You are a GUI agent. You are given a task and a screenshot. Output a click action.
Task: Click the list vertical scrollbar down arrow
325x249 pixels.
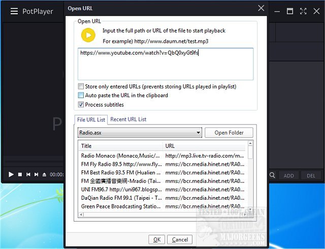(x=250, y=209)
